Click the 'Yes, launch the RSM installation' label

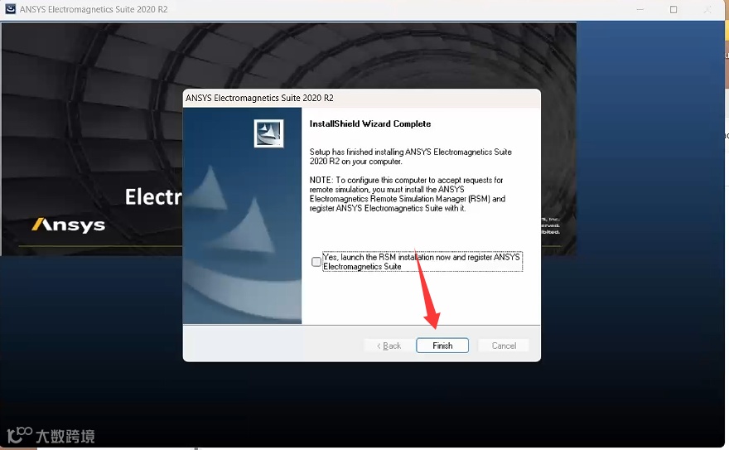[x=422, y=262]
